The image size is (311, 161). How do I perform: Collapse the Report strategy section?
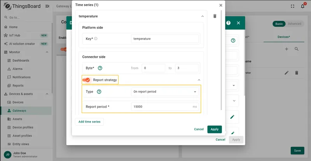pos(199,80)
